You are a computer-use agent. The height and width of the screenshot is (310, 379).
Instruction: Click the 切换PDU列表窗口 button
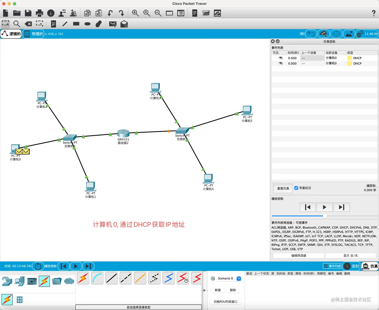[x=225, y=302]
